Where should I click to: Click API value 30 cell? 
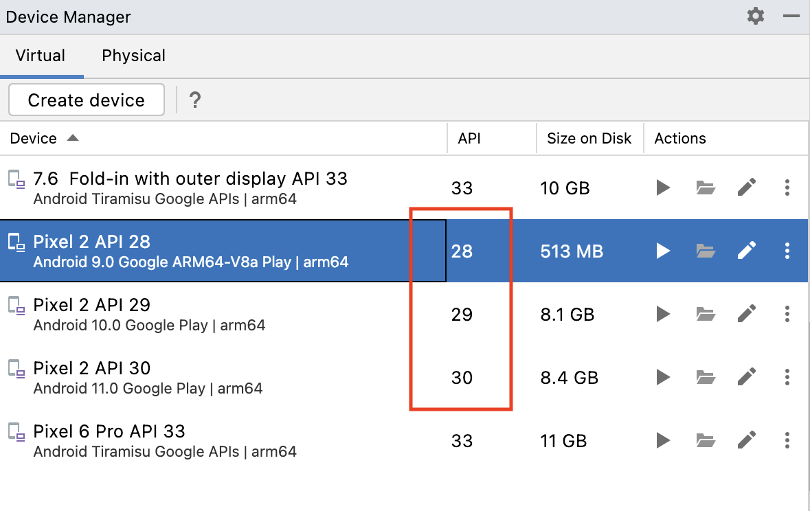click(x=462, y=378)
